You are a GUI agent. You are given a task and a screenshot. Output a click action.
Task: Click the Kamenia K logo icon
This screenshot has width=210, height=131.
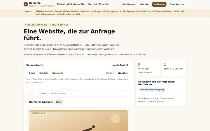tap(26, 4)
